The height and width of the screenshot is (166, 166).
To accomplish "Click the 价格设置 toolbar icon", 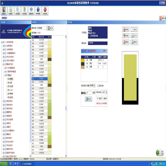I will coord(24,11).
